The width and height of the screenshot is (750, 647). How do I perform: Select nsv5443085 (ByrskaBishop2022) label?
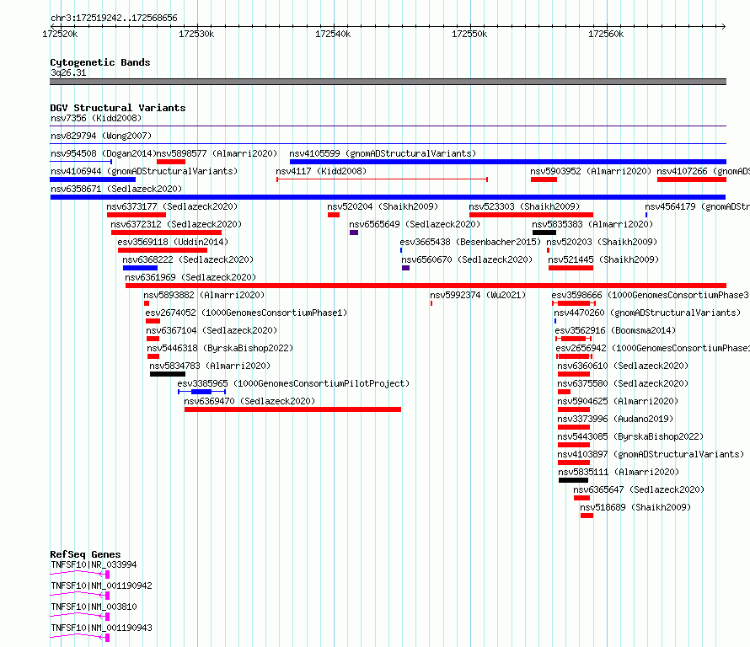(x=630, y=436)
